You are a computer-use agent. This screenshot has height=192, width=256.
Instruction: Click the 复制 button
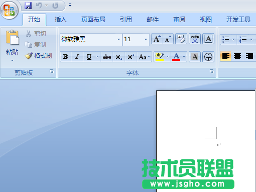point(36,45)
